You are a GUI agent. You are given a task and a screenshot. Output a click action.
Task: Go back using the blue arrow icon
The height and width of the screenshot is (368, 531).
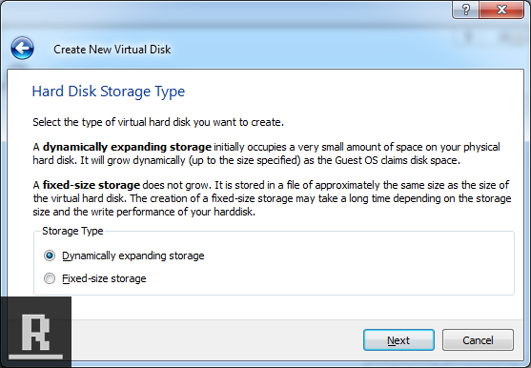[x=22, y=49]
